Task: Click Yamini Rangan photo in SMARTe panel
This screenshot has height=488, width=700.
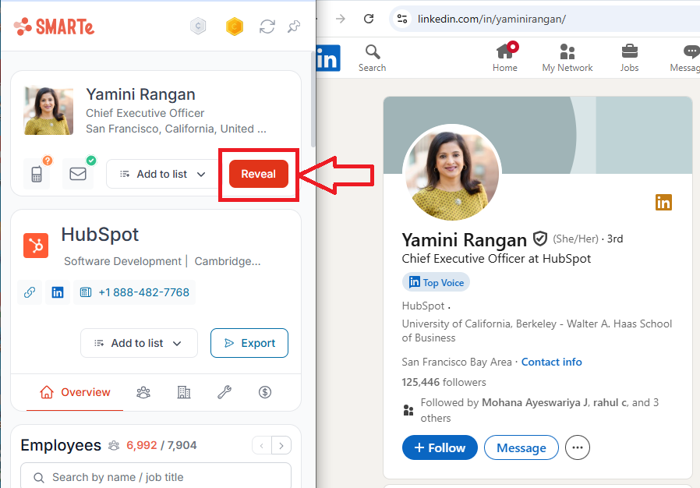Action: [48, 110]
